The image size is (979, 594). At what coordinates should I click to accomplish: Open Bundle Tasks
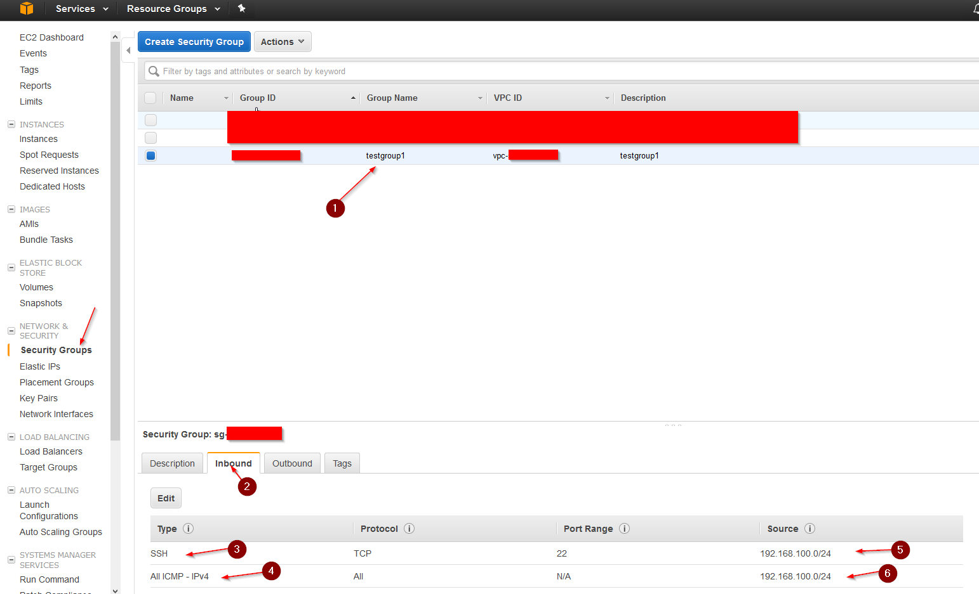point(46,240)
